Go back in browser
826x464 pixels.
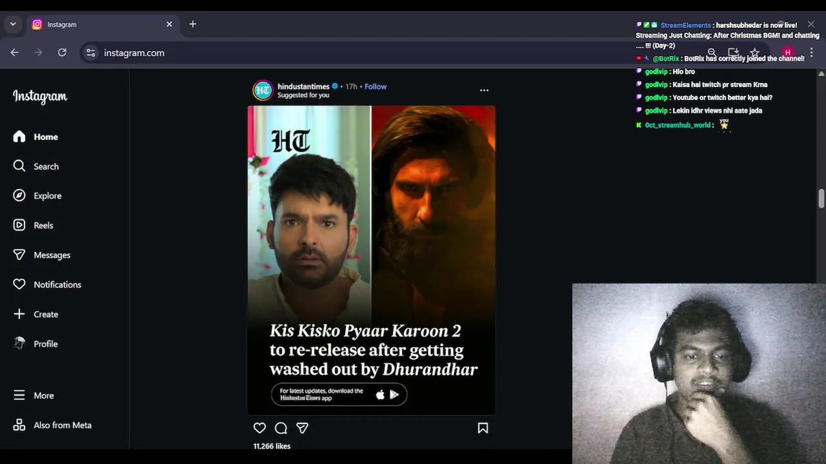(14, 53)
